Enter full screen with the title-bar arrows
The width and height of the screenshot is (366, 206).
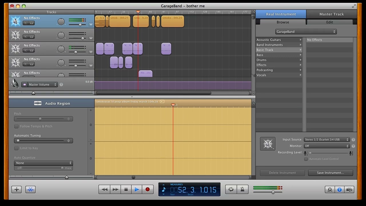[x=354, y=6]
